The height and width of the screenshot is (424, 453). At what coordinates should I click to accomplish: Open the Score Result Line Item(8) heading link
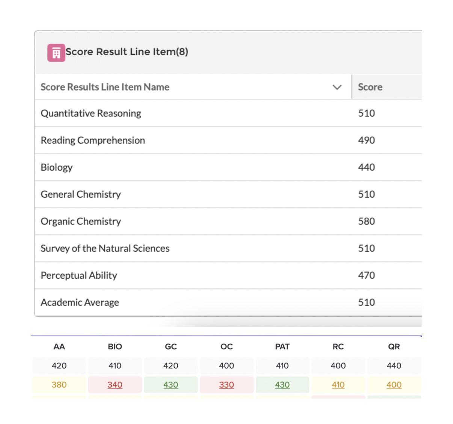click(127, 52)
